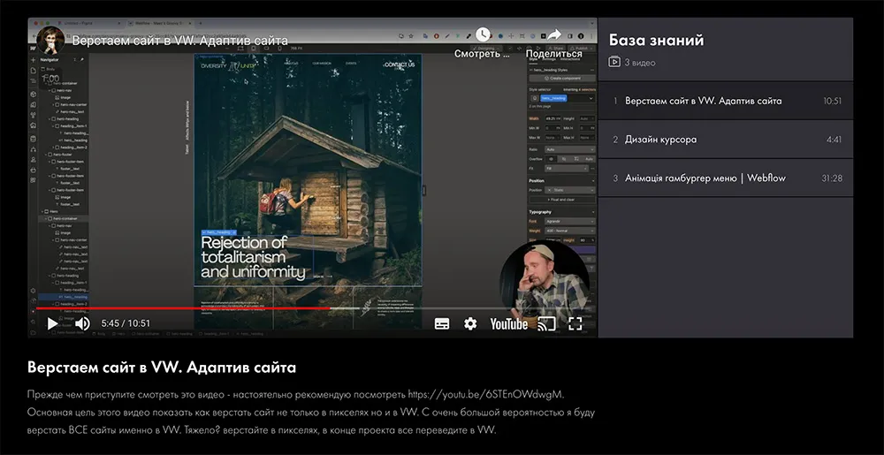Screen dimensions: 884x455
Task: Open the youtu.be/6STEnOWdwgM link in the description
Action: (x=485, y=393)
